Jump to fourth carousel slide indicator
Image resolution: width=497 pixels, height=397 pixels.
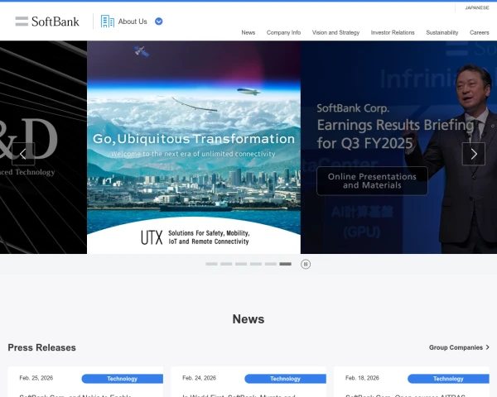click(256, 264)
